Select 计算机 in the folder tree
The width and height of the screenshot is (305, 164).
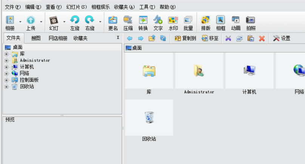coord(27,67)
